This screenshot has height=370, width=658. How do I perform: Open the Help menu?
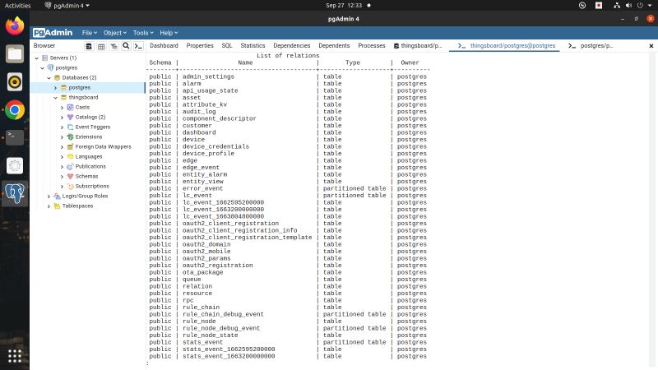tap(169, 33)
